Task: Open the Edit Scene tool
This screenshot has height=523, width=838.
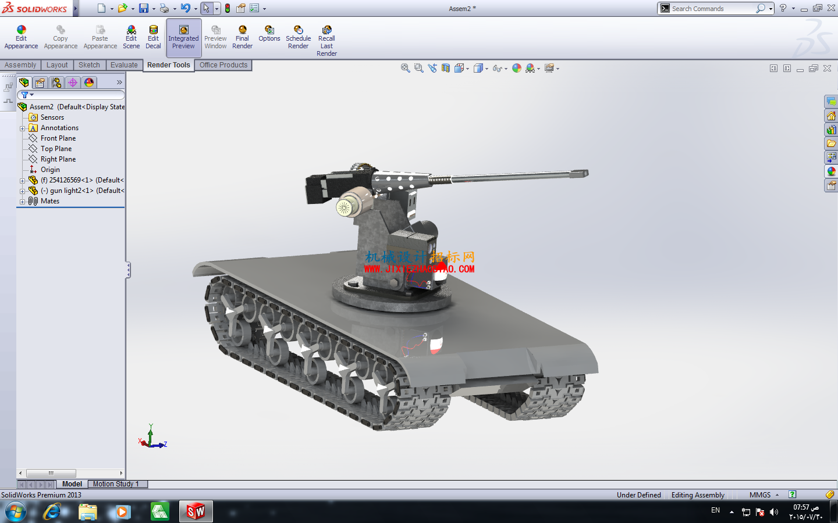Action: pyautogui.click(x=131, y=37)
